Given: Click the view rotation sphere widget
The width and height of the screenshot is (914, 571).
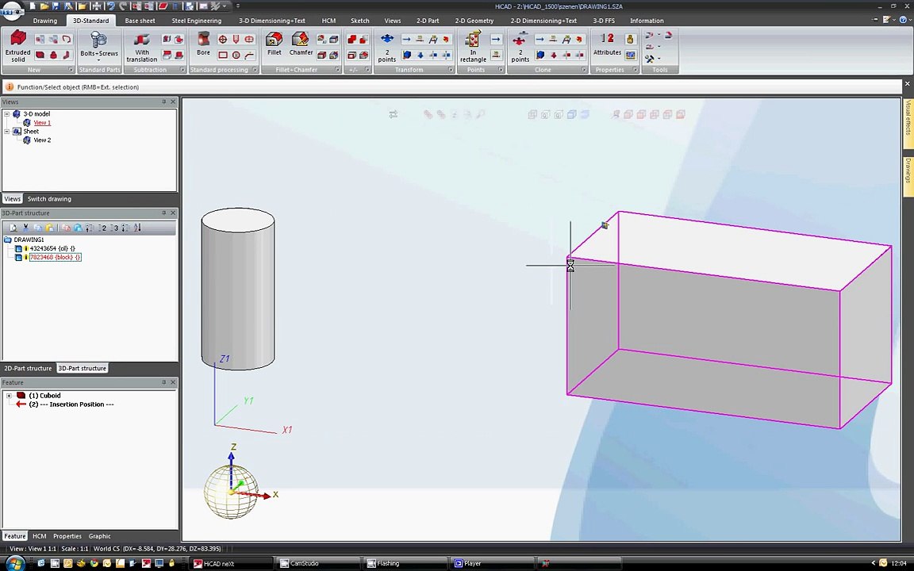Looking at the screenshot, I should (232, 492).
